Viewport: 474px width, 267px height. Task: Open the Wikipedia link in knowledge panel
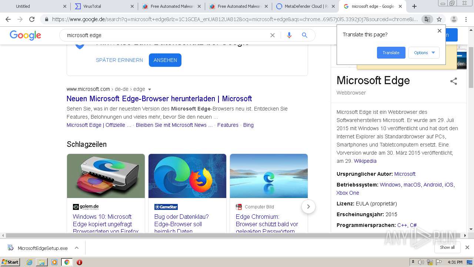(365, 161)
